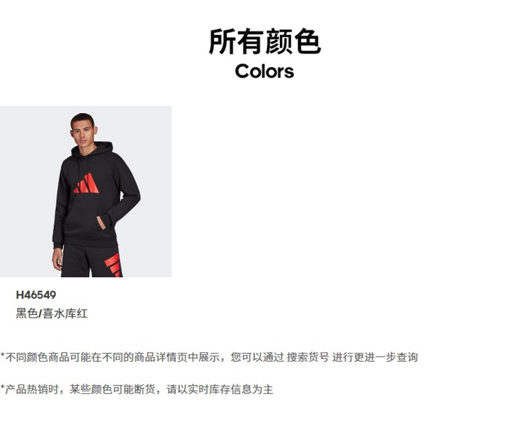530x424 pixels.
Task: Click the model's hand beside shorts
Action: 57,259
